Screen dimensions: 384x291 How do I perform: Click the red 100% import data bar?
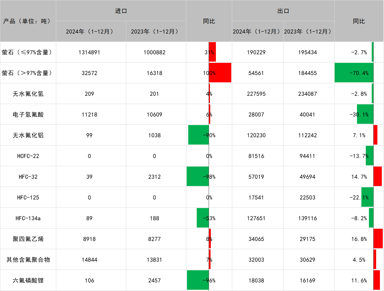(x=221, y=73)
